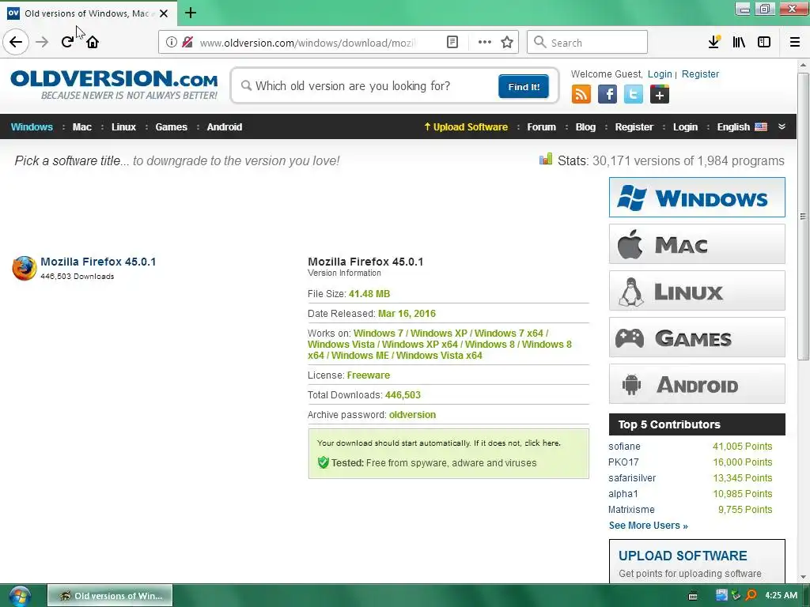Viewport: 810px width, 607px height.
Task: Click the Mozilla Firefox 45.0.1 title link
Action: [x=98, y=262]
